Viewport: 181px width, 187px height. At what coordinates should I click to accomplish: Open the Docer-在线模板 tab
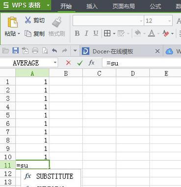[113, 51]
